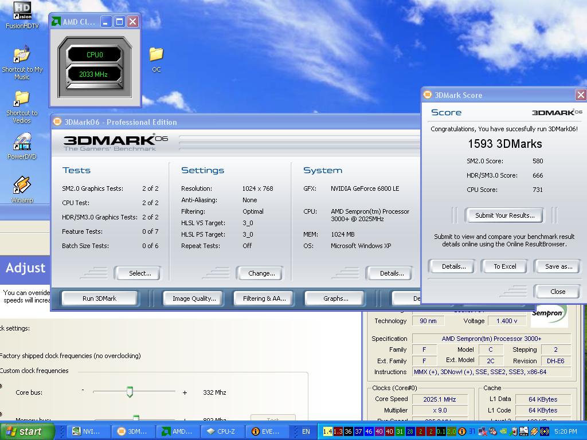Click the blue 46 tray temperature icon
The width and height of the screenshot is (587, 440).
(369, 431)
